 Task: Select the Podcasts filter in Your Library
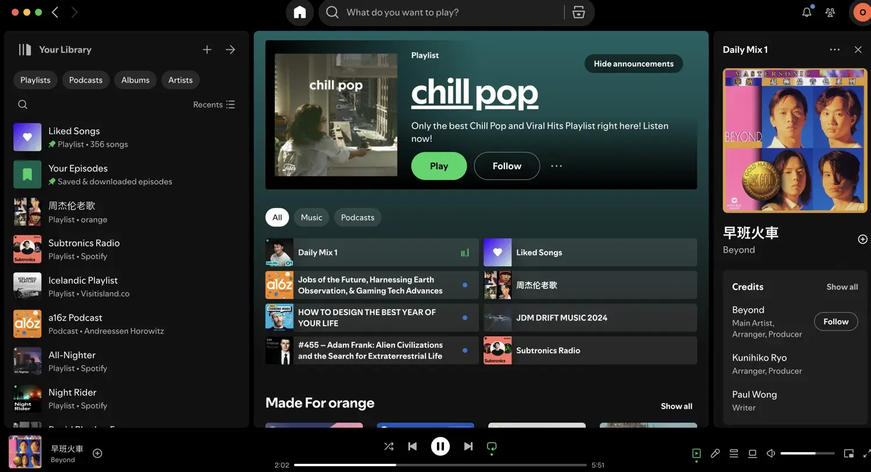(x=85, y=80)
